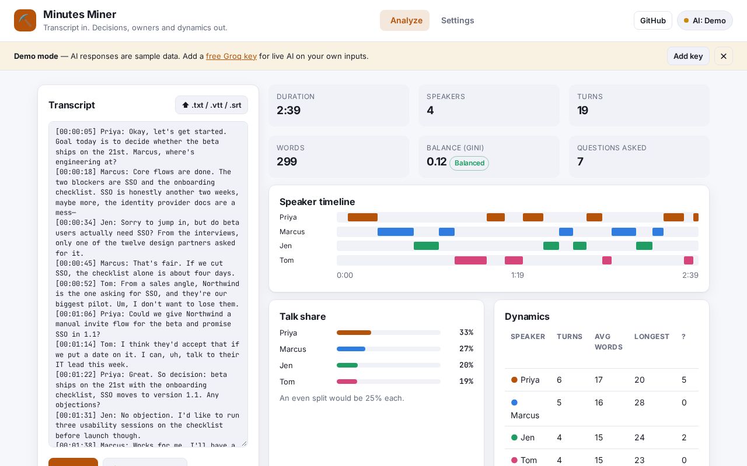Click the LONGEST column header
The height and width of the screenshot is (466, 747).
tap(652, 337)
